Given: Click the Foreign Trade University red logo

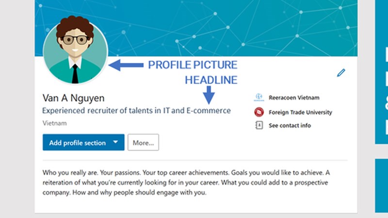Looking at the screenshot, I should pyautogui.click(x=259, y=112).
